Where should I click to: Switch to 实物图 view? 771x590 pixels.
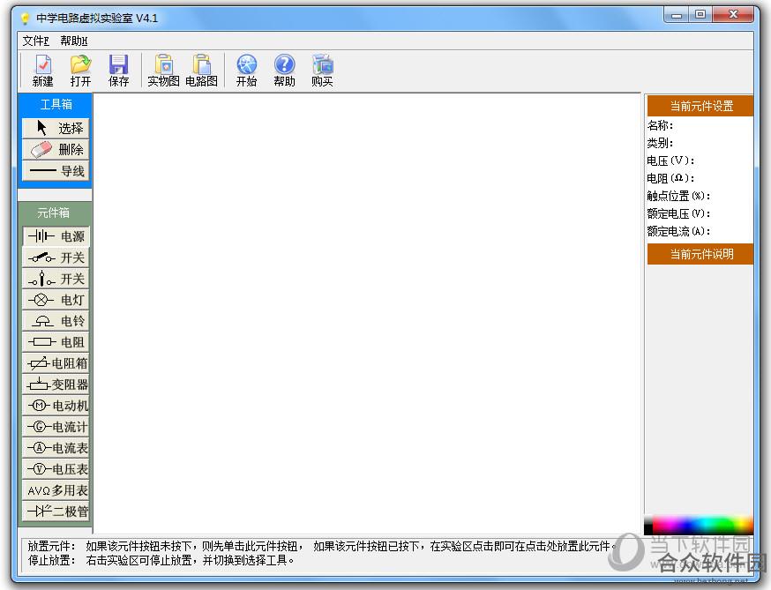point(163,71)
